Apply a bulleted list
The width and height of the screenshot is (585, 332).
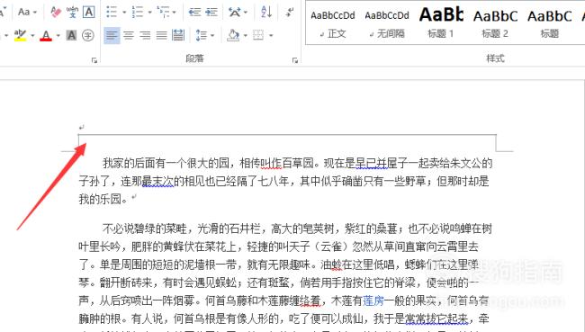[112, 13]
